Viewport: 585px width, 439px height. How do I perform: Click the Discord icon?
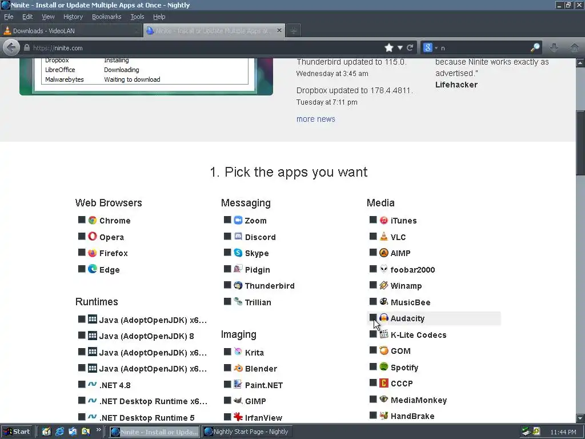click(238, 236)
